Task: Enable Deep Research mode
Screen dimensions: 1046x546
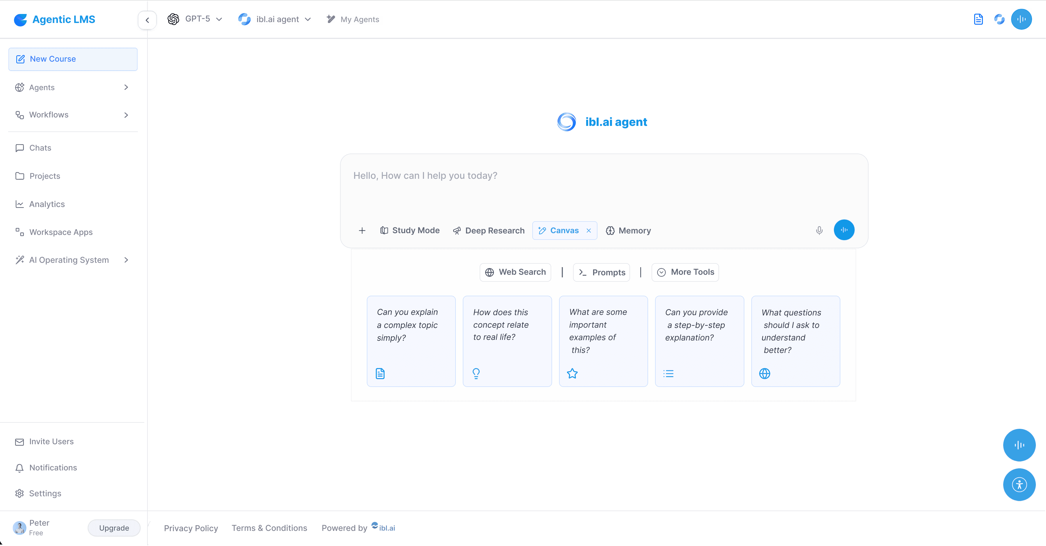Action: [488, 230]
